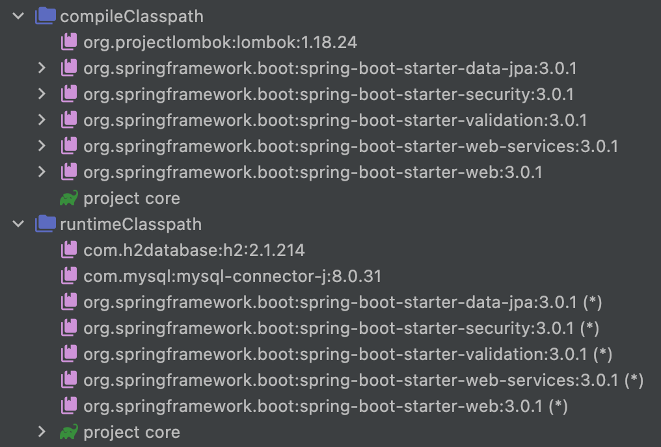This screenshot has width=661, height=447.
Task: Select spring-boot-starter-security:3.0.1 (*) entry
Action: tap(341, 328)
